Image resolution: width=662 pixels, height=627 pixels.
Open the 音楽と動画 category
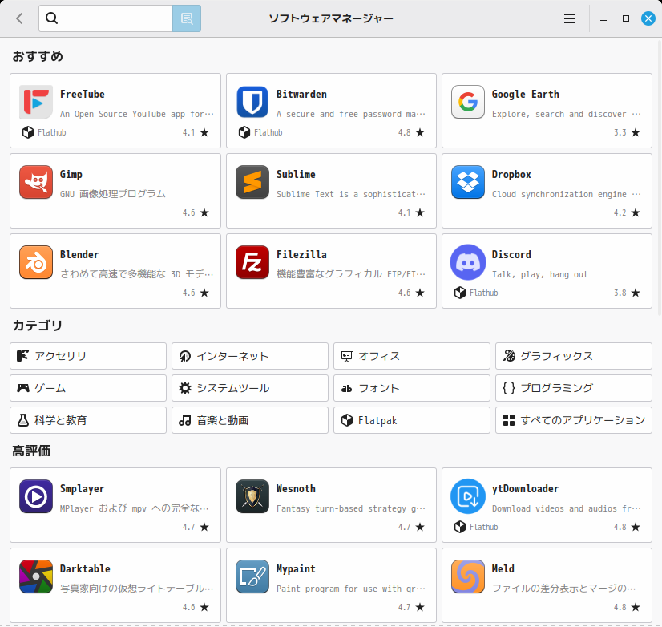250,420
